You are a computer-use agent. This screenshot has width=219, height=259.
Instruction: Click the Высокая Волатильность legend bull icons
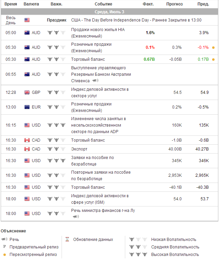point(138,254)
